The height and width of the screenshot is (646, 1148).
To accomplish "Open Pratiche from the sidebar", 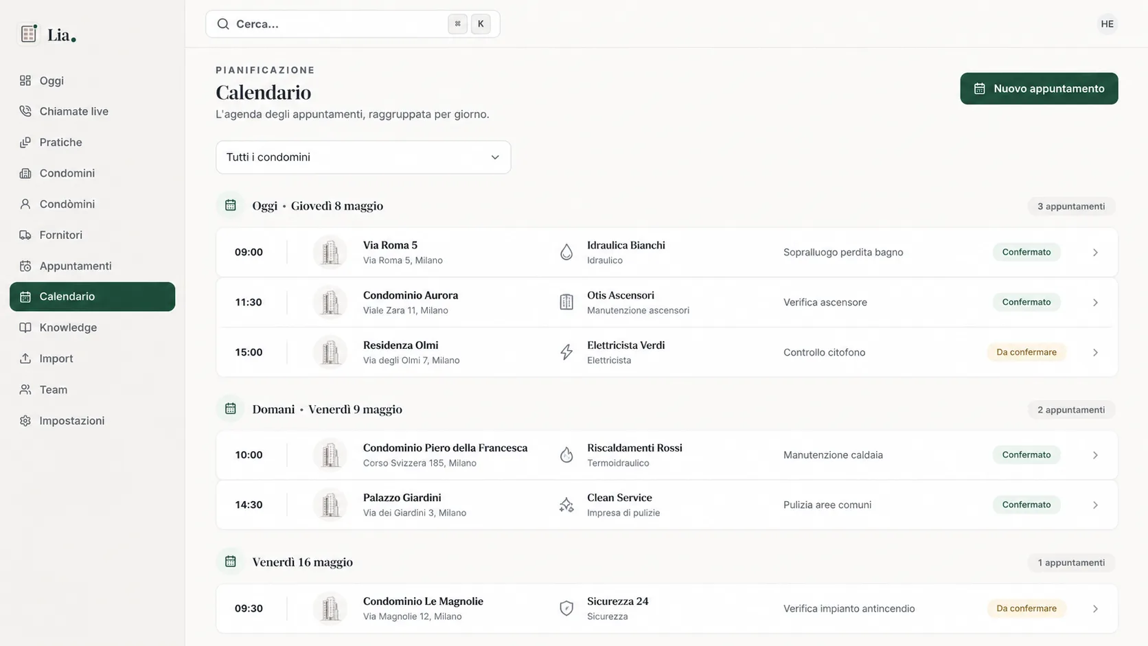I will pos(92,142).
